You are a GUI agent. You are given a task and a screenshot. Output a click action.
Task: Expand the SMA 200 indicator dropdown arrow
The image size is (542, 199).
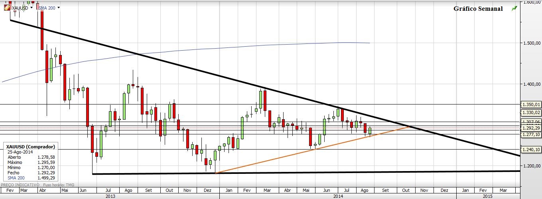(59, 8)
